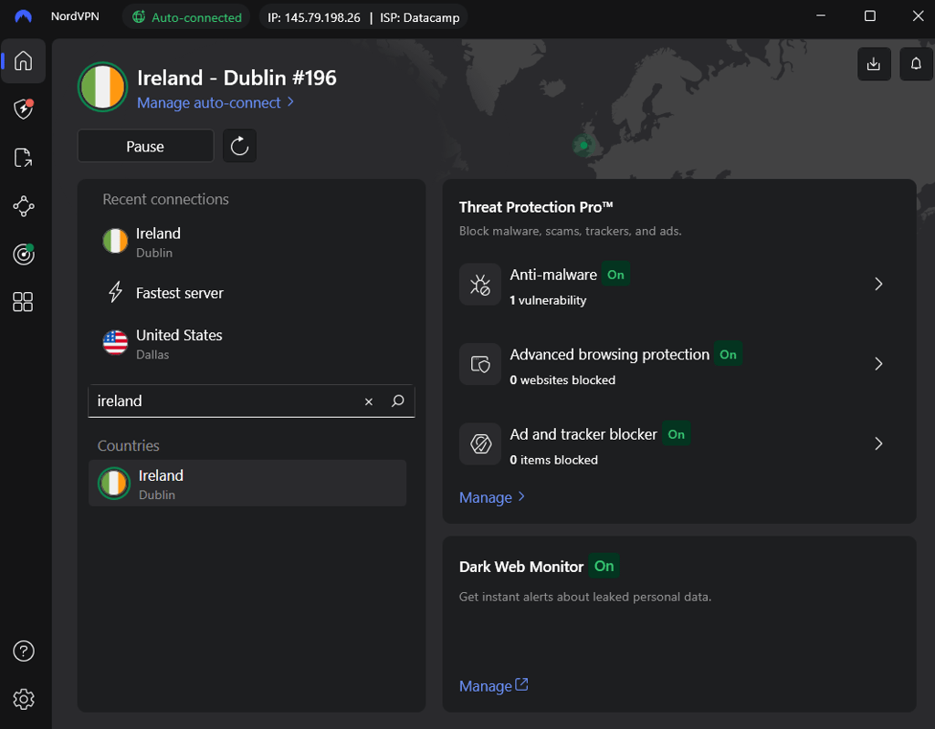
Task: Expand Anti-malware details chevron
Action: tap(878, 285)
